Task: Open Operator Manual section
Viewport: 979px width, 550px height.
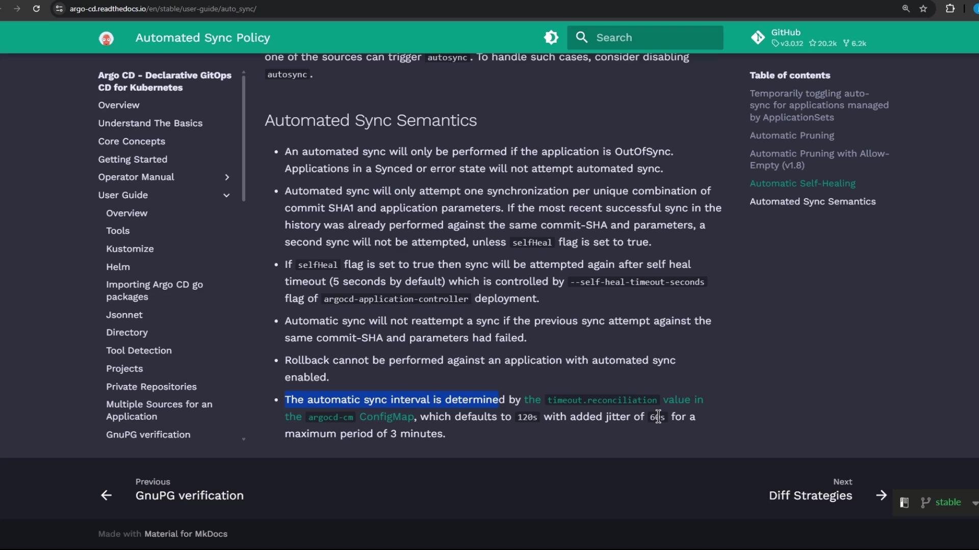Action: click(136, 177)
